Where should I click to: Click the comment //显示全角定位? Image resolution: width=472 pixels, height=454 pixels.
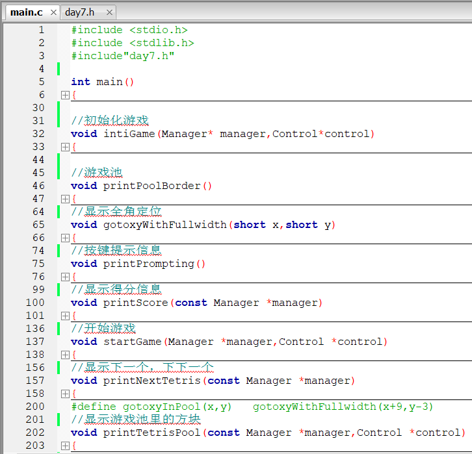(x=116, y=211)
